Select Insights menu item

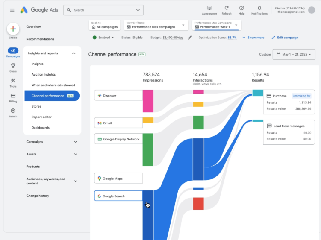(x=38, y=64)
